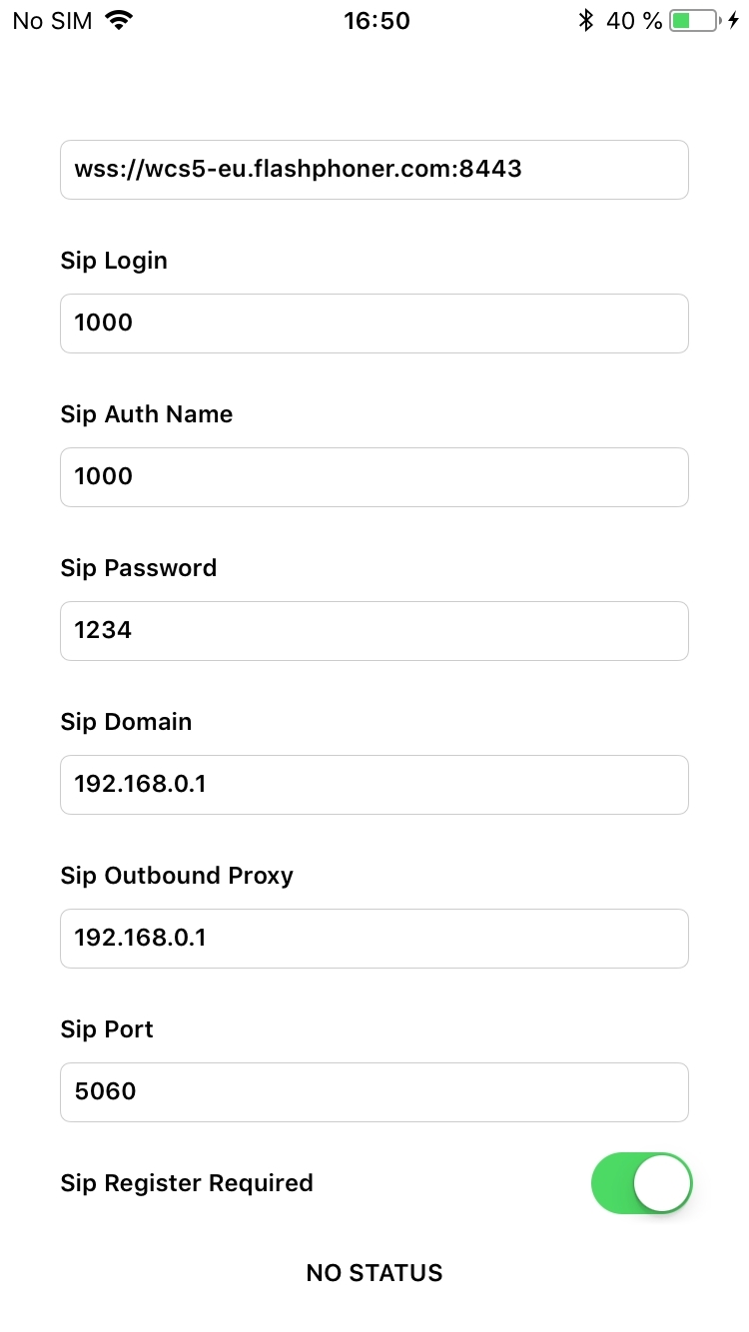The height and width of the screenshot is (1332, 749).
Task: Focus the Sip Outbound Proxy input field
Action: [x=374, y=939]
